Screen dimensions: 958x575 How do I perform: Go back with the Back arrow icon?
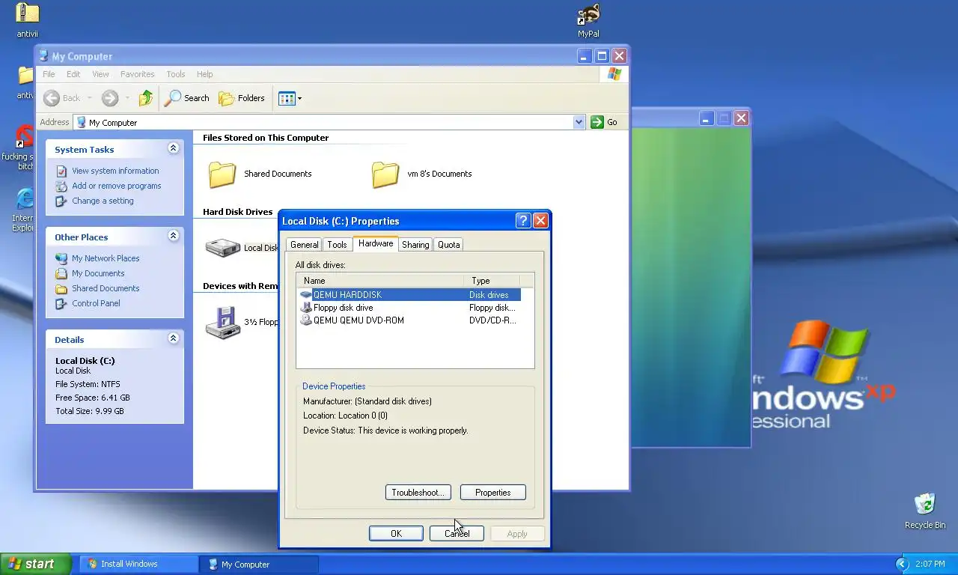click(x=52, y=98)
